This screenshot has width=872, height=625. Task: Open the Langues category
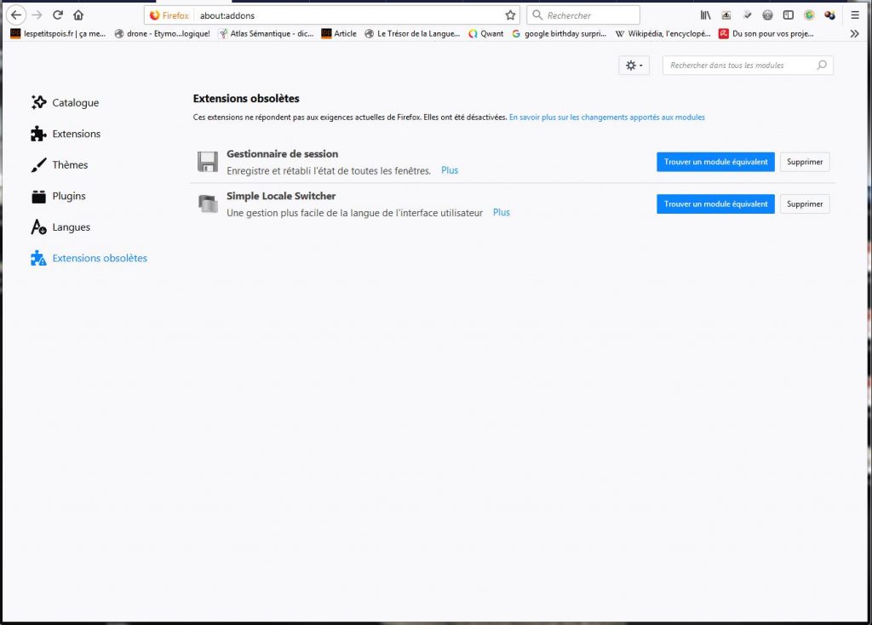(71, 227)
